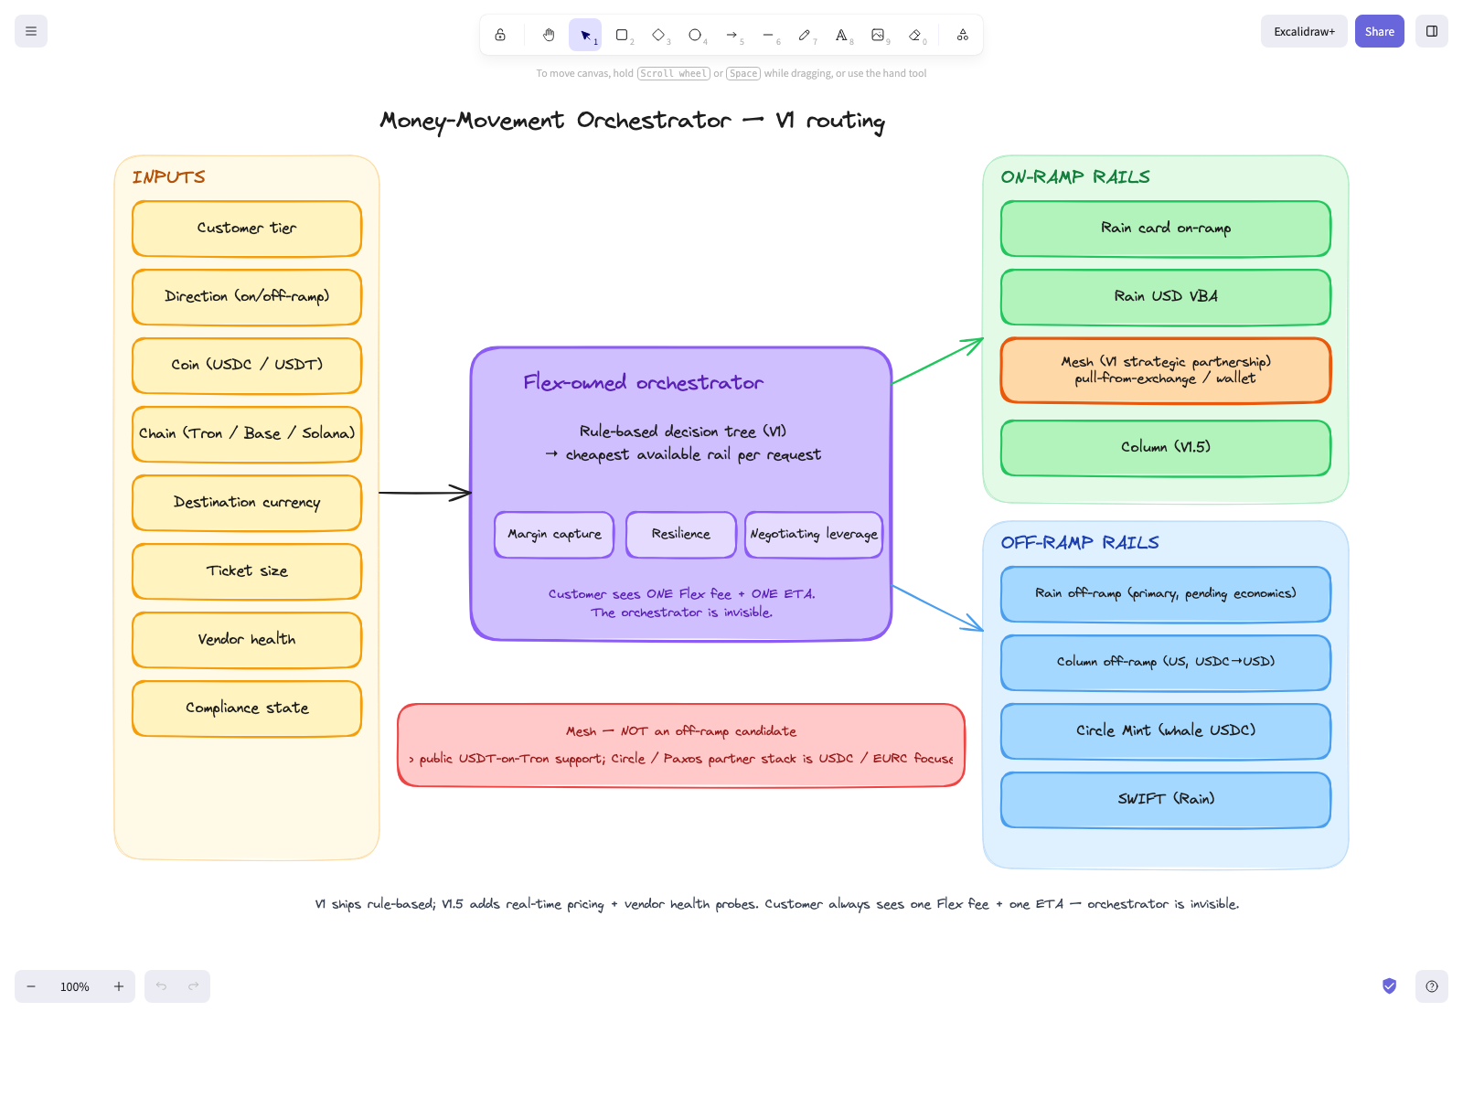Select the 'Customer sees ONE Flex fee' text
This screenshot has width=1463, height=1097.
pos(681,602)
